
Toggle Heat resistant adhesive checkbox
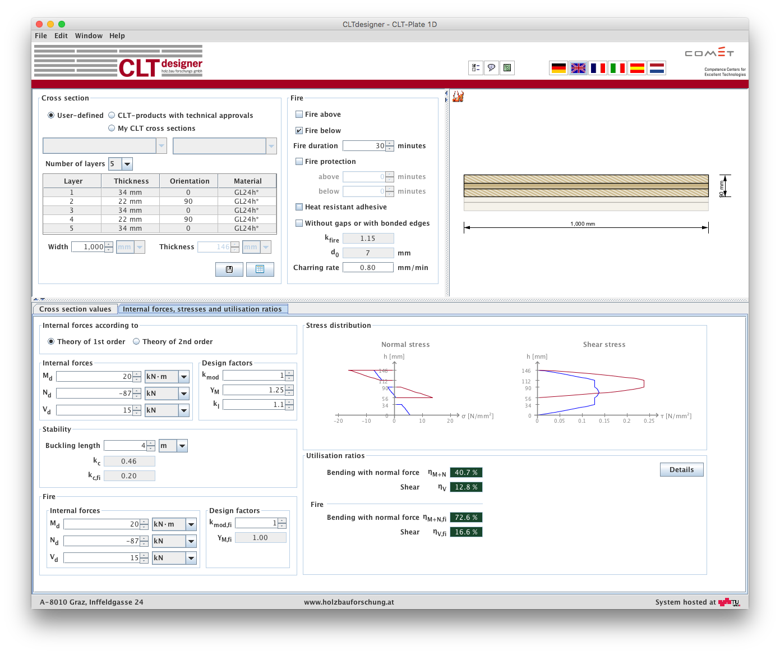[x=299, y=207]
